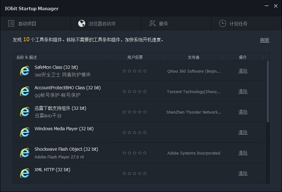Click description 'Adobe Flash Player 27.0 r0'
Image resolution: width=282 pixels, height=192 pixels.
pos(59,157)
